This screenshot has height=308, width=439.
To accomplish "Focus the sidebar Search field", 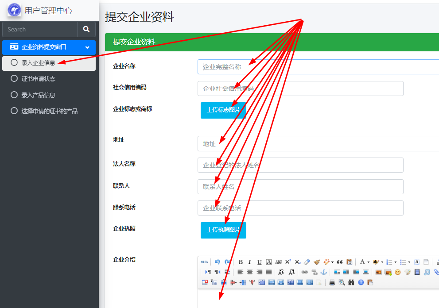I will (40, 29).
